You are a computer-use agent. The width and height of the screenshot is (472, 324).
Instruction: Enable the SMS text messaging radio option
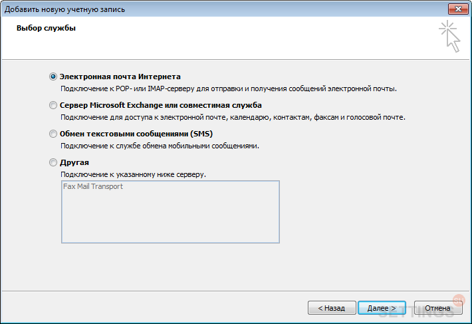coord(53,134)
